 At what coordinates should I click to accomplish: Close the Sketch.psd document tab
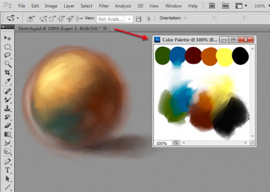(105, 28)
